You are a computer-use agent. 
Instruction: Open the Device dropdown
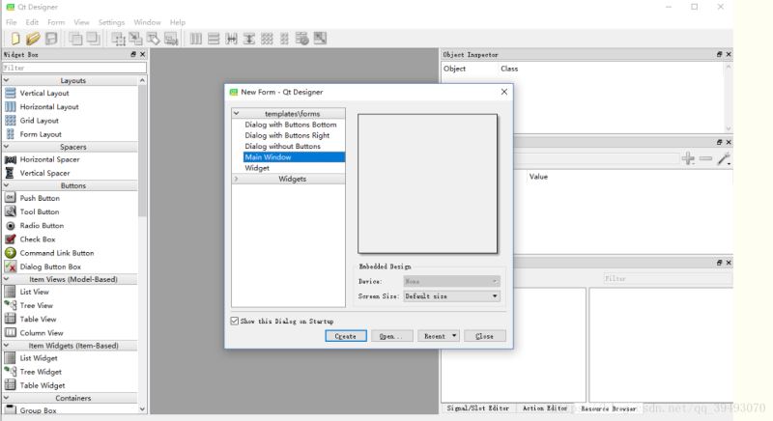coord(451,281)
